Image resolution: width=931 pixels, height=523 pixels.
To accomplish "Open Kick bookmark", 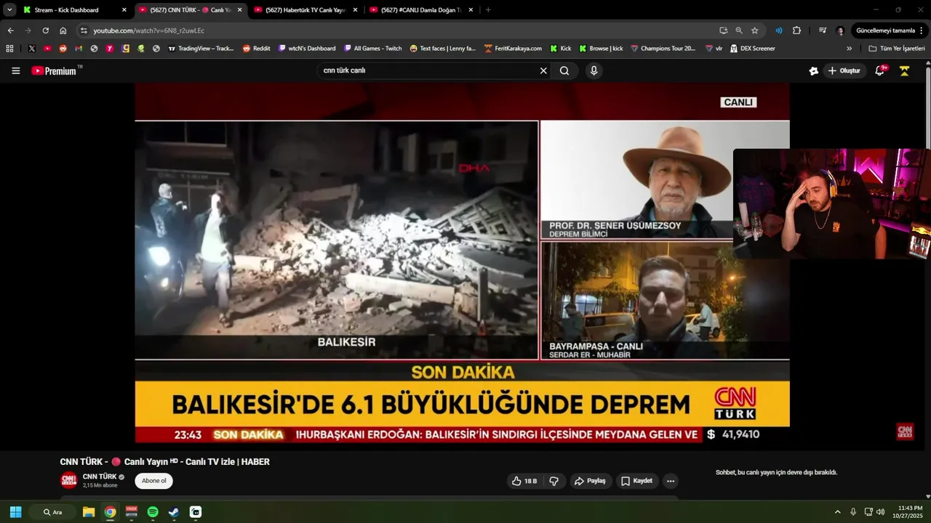I will [560, 49].
